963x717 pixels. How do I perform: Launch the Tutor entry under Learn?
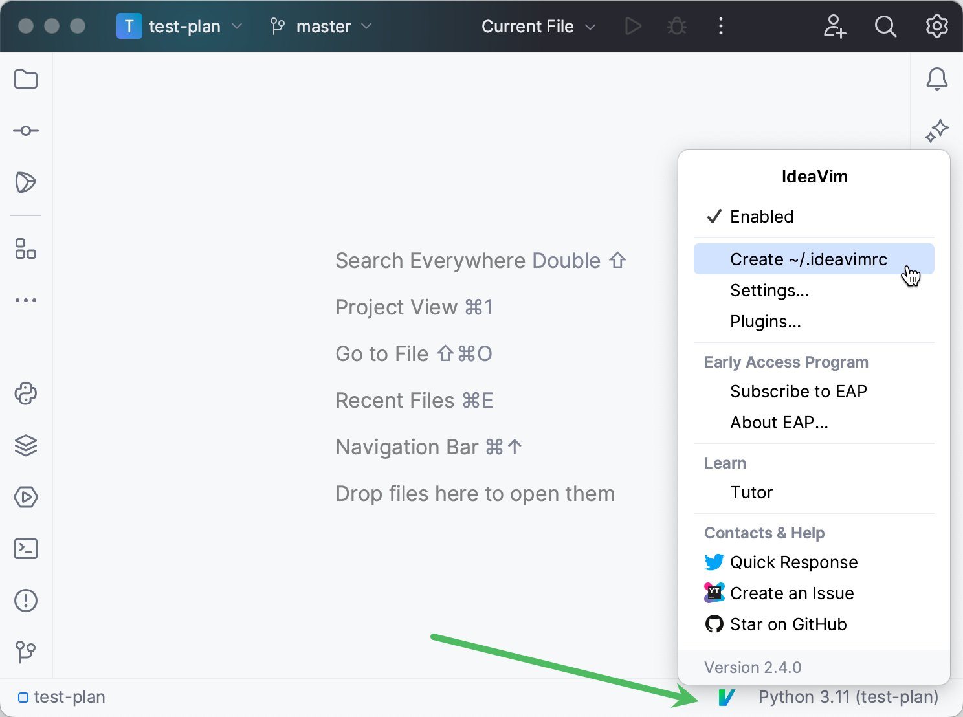pos(814,492)
